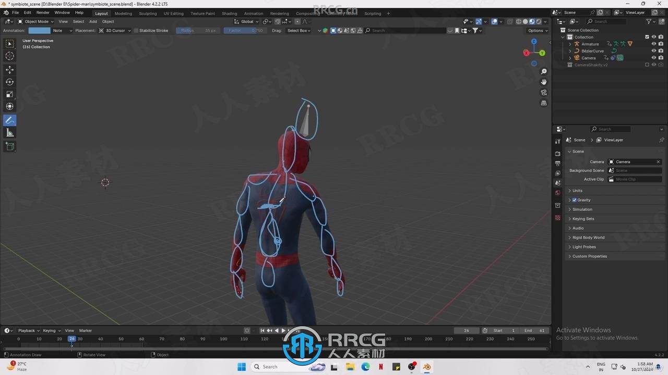Open the timeline Playback popover
The height and width of the screenshot is (375, 668).
[28, 331]
